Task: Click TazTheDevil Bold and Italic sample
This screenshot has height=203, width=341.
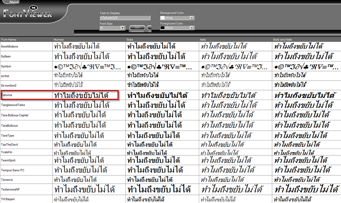Action: [x=297, y=144]
